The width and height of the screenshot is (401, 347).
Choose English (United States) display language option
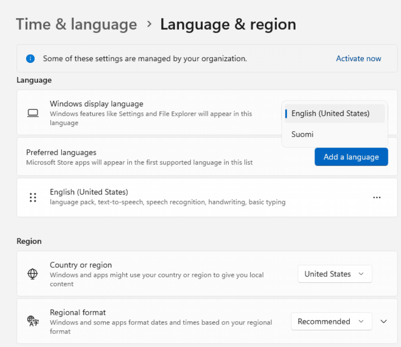click(334, 114)
